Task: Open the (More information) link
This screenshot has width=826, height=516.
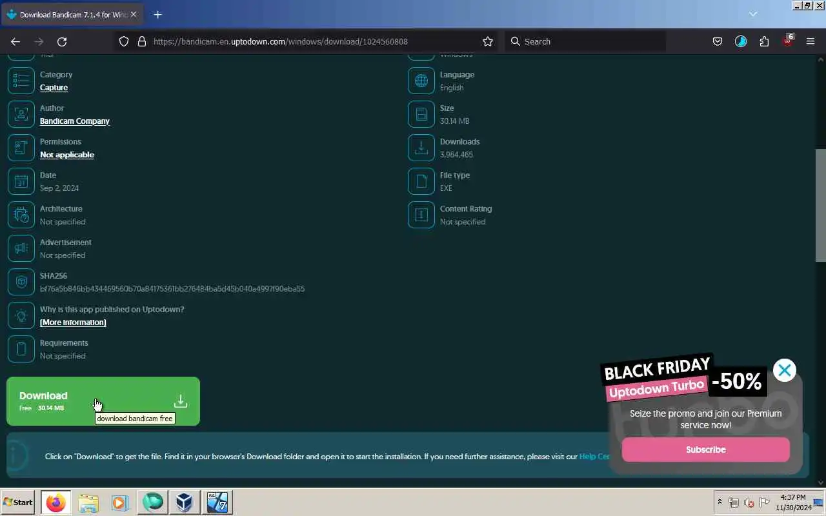Action: point(73,322)
